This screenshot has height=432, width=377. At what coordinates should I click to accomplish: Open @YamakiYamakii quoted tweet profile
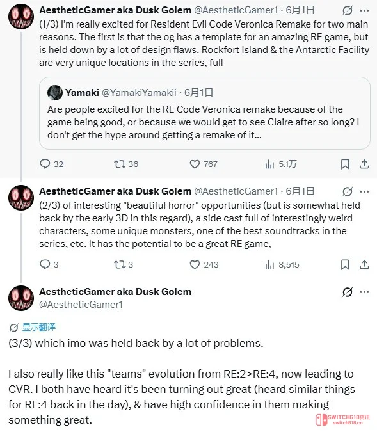tap(139, 93)
